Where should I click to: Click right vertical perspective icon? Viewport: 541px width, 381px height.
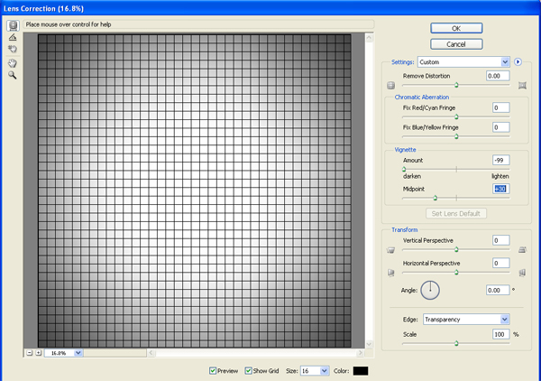522,249
